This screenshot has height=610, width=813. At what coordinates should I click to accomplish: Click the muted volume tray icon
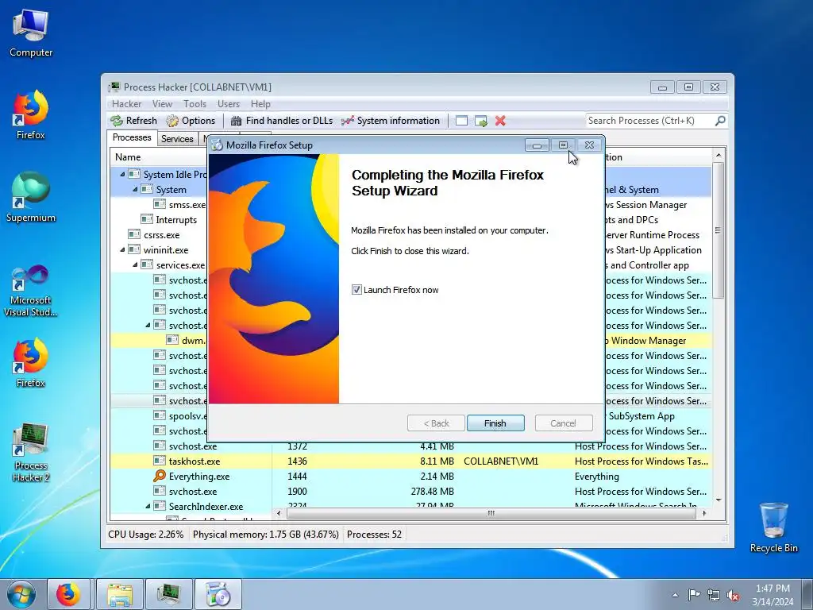[x=733, y=595]
